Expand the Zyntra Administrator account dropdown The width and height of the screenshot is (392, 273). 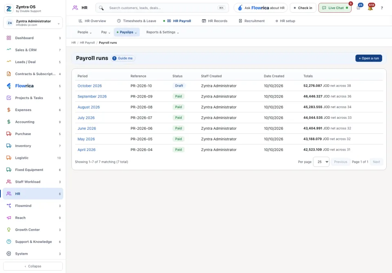(33, 23)
